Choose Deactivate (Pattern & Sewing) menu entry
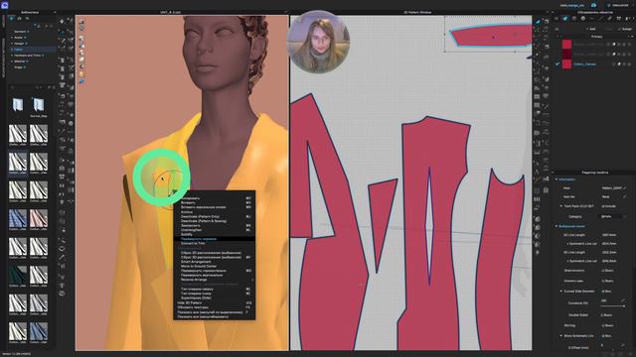 203,221
